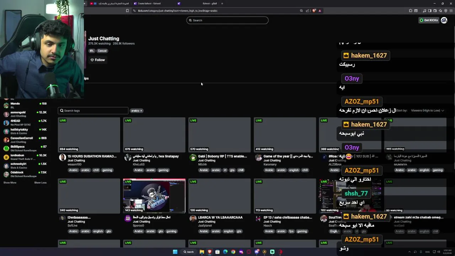
Task: Open File Explorer from the taskbar
Action: click(202, 252)
